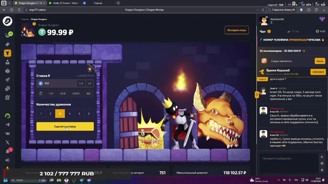Open the sidebar icon with +1 badge
Screen dimensions: 328x184
coord(8,35)
